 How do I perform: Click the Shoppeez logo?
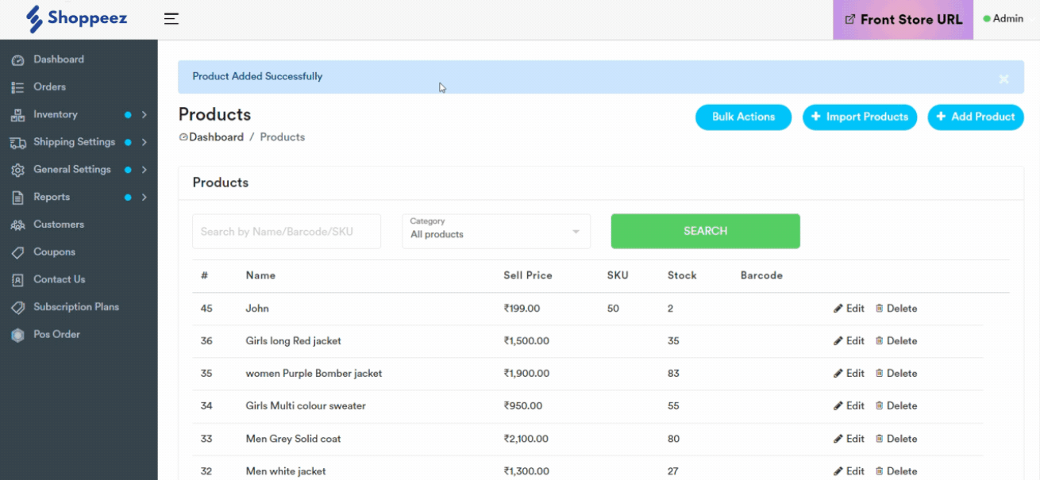[x=76, y=18]
